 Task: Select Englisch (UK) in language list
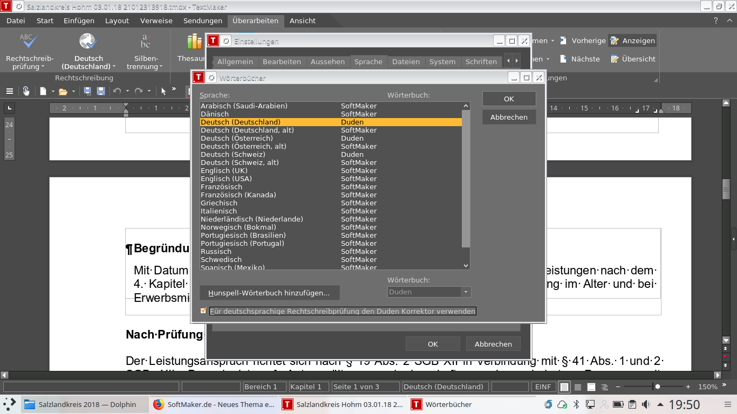click(x=331, y=170)
